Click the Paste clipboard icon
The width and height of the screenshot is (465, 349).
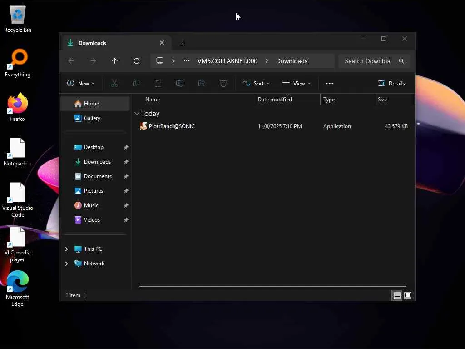[158, 84]
